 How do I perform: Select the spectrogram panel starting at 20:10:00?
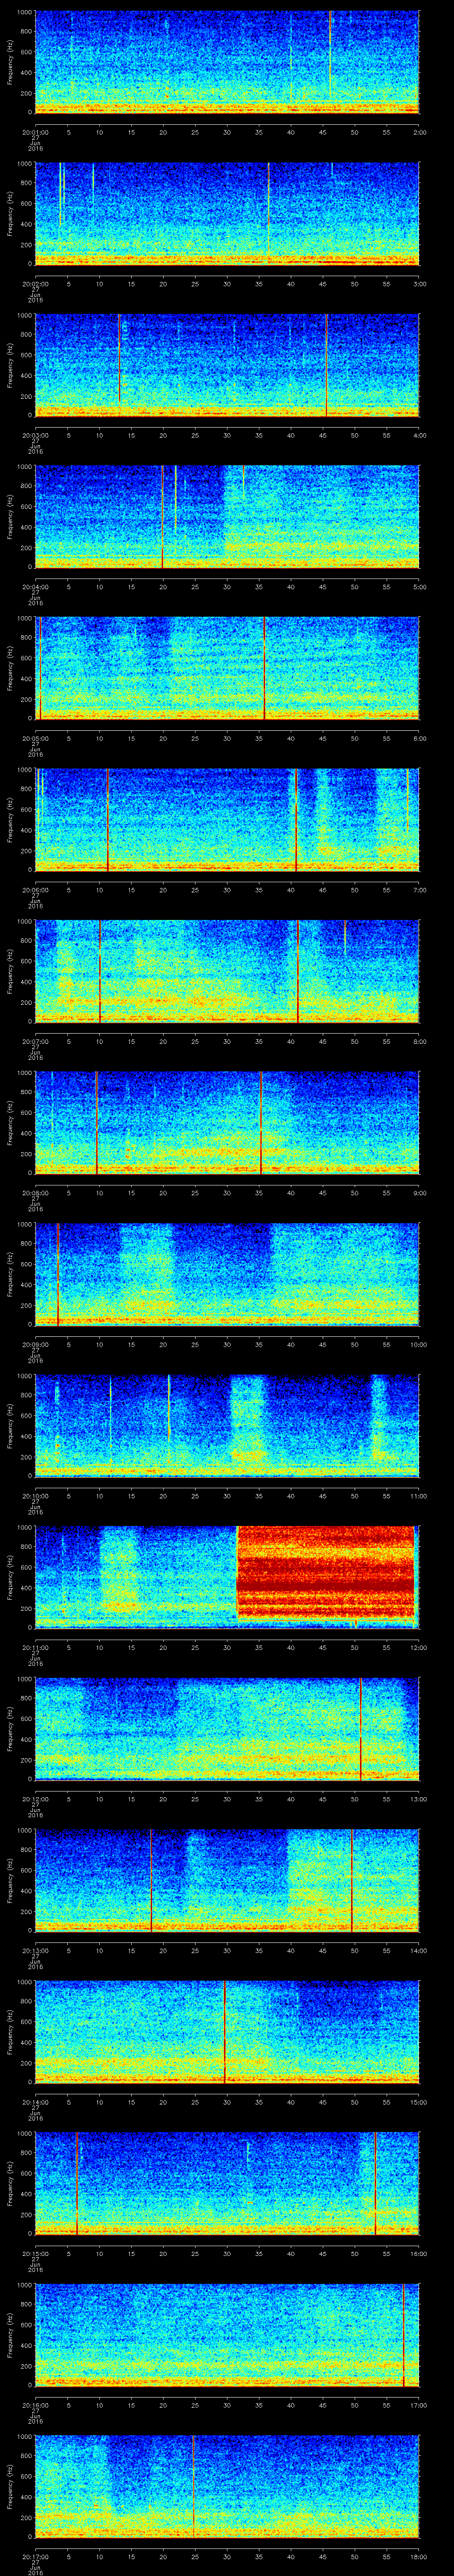227,1426
